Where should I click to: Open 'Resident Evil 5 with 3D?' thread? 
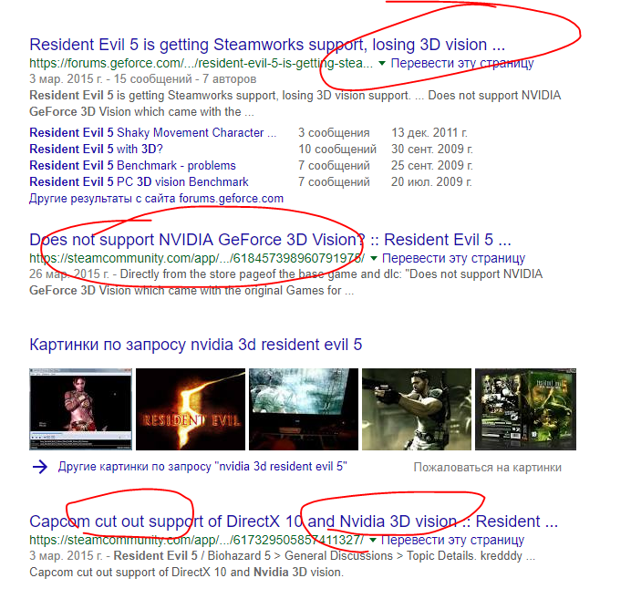tap(96, 150)
